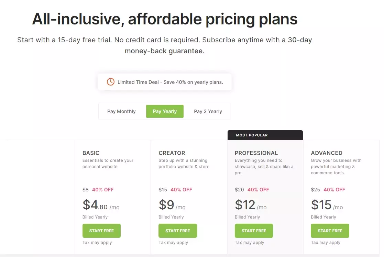The image size is (384, 257).
Task: Select the Pay Yearly billing option
Action: pyautogui.click(x=165, y=111)
